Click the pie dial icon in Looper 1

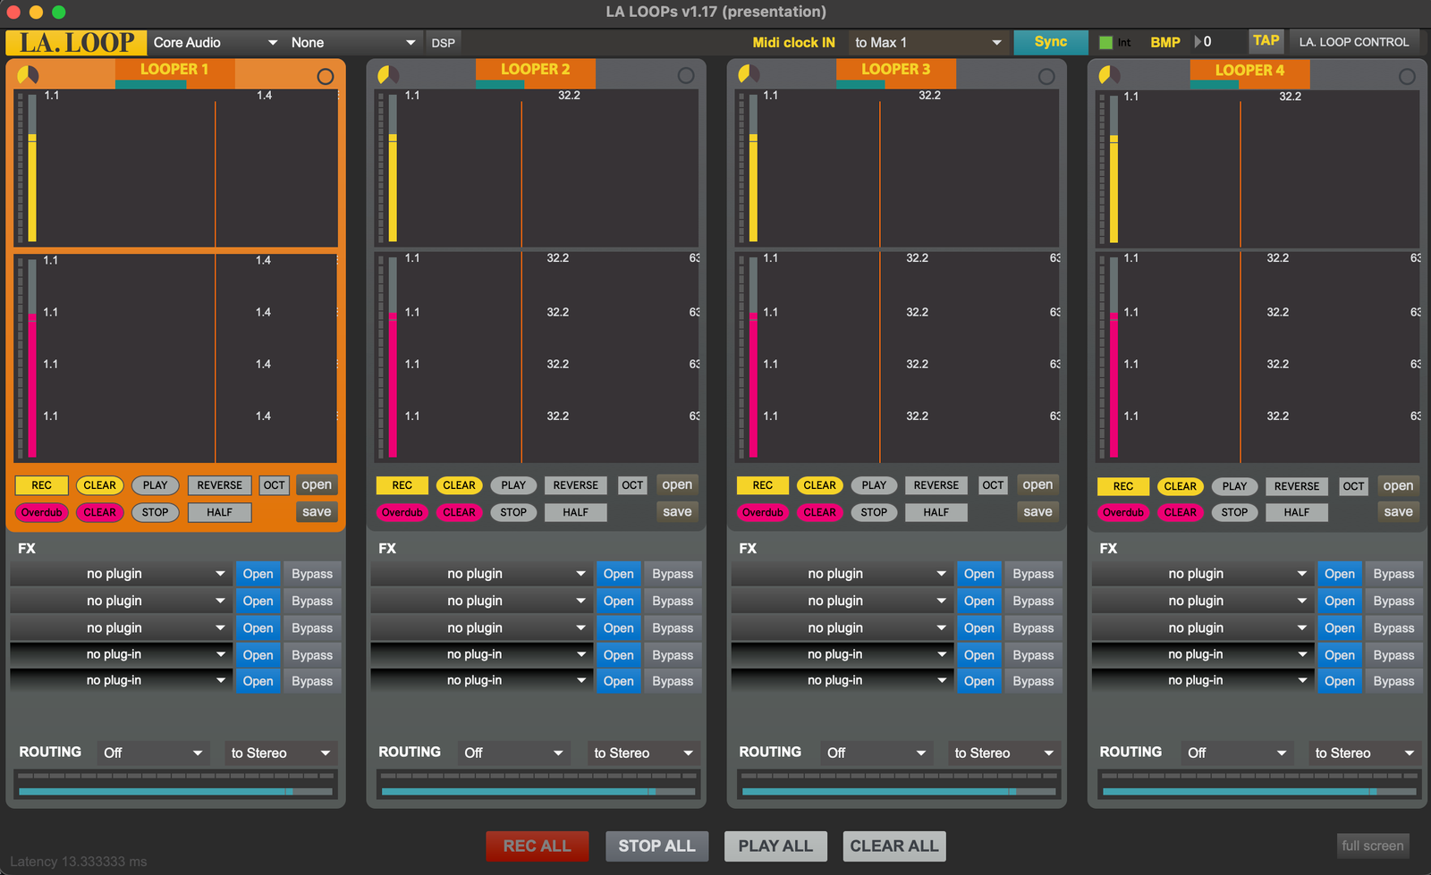click(x=29, y=75)
